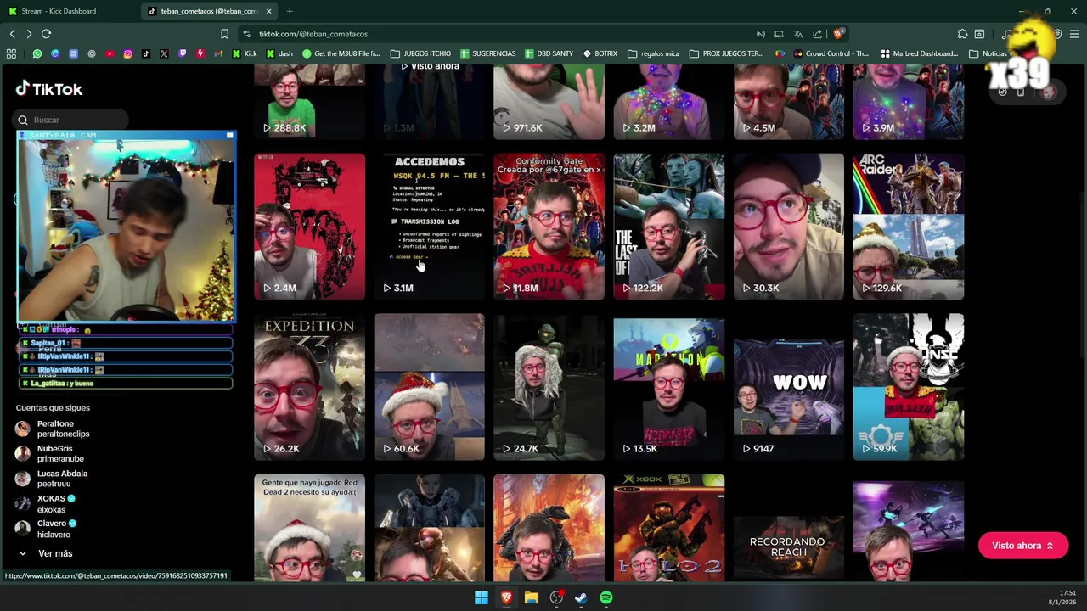Open XOKAS followed account
This screenshot has height=611, width=1087.
(x=46, y=503)
